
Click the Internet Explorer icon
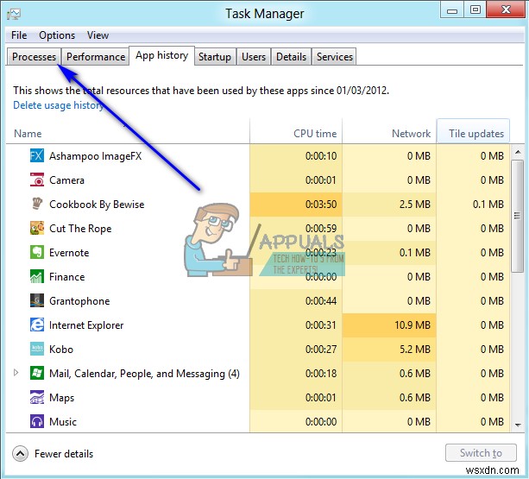pos(37,325)
